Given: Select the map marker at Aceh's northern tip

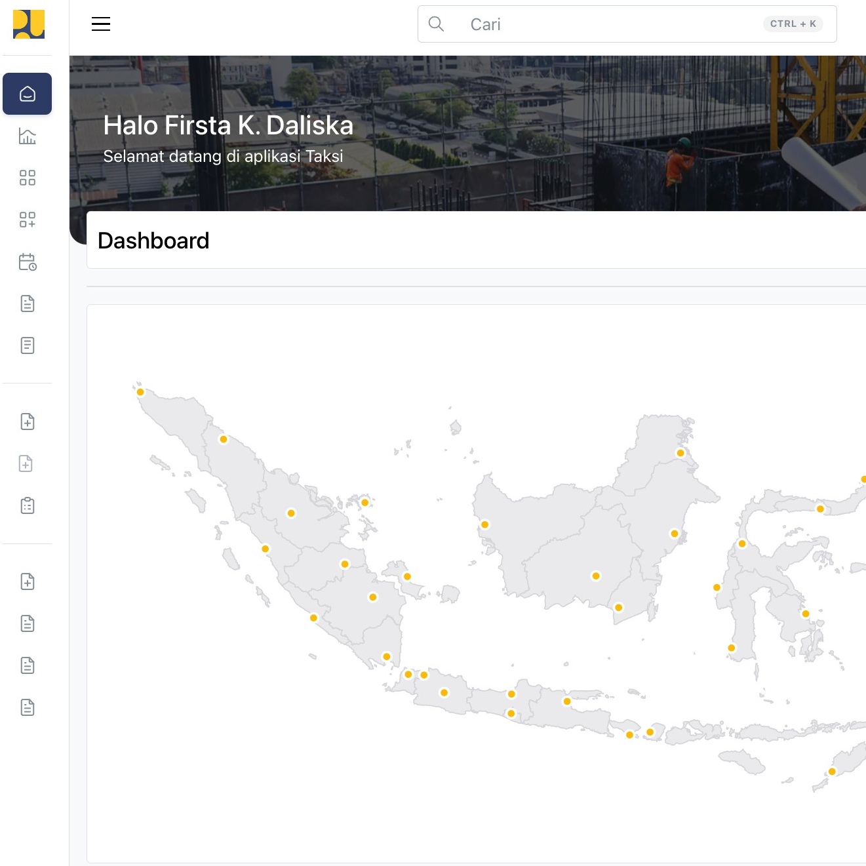Looking at the screenshot, I should (140, 392).
